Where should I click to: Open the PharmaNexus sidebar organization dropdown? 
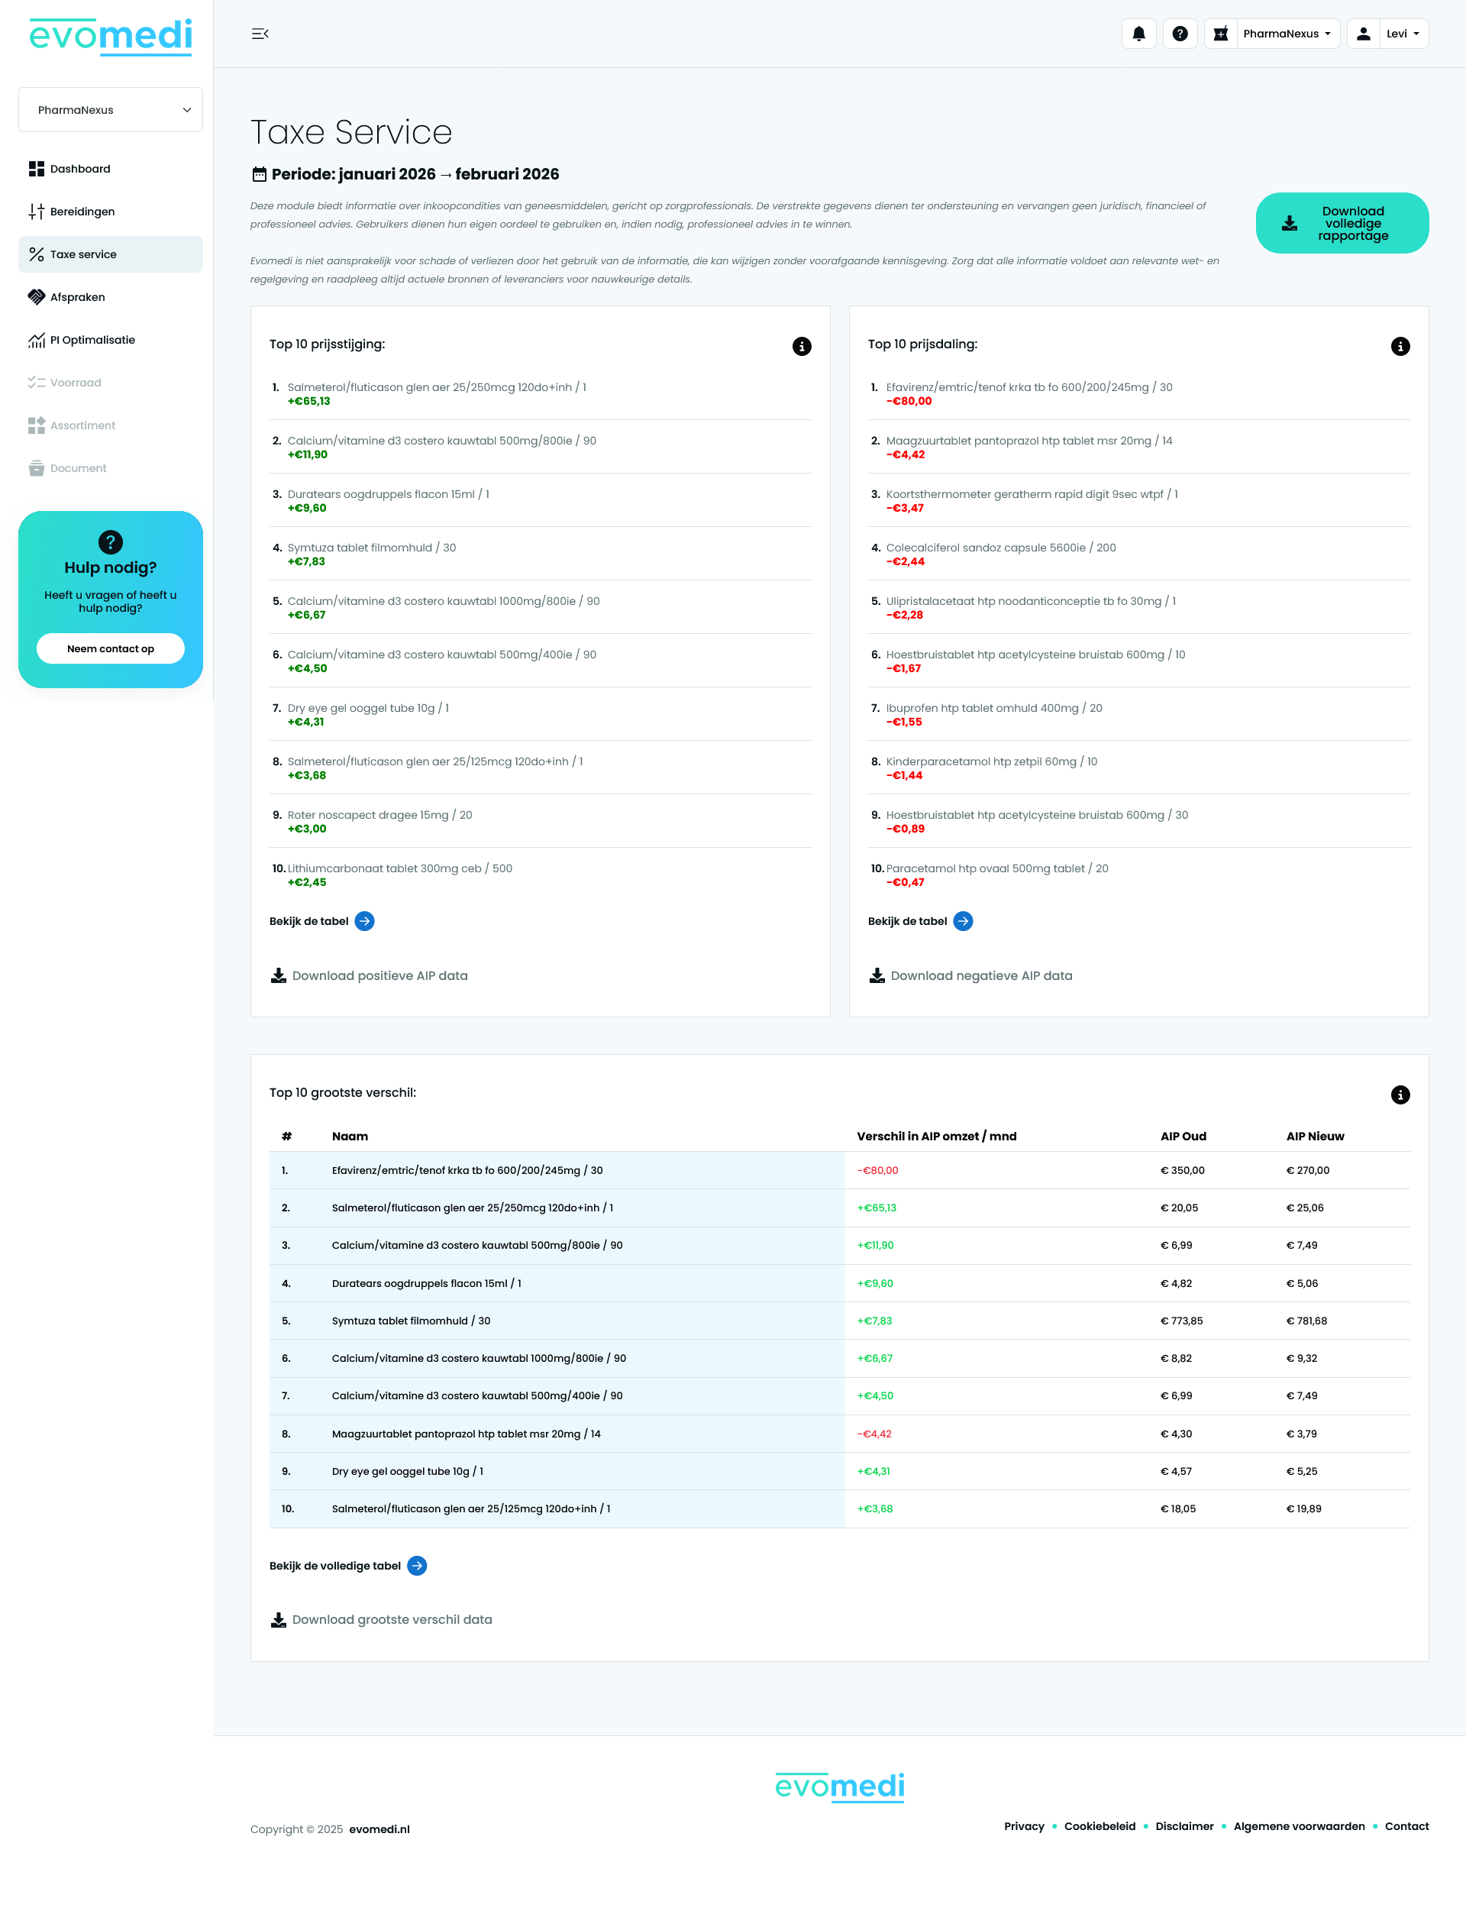click(x=111, y=110)
